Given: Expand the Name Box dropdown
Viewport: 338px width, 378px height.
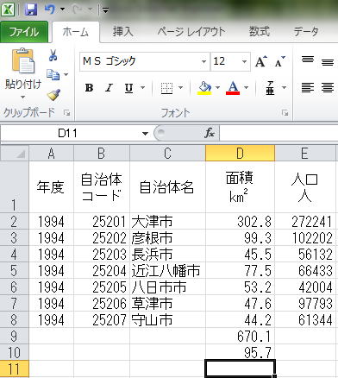Looking at the screenshot, I should click(146, 134).
